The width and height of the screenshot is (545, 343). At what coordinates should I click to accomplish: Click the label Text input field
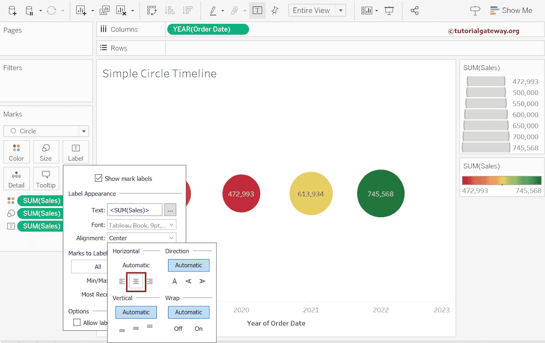[135, 210]
